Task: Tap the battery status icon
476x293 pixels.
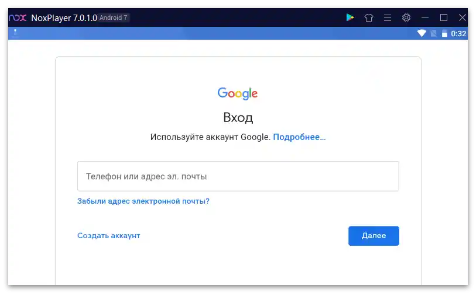Action: point(444,33)
